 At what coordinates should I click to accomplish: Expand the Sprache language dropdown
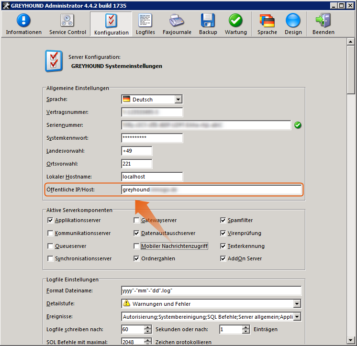(178, 99)
